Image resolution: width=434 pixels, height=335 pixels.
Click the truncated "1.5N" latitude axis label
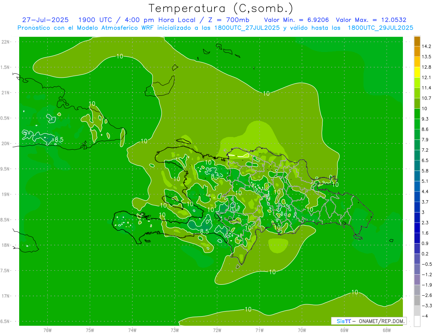5,67
